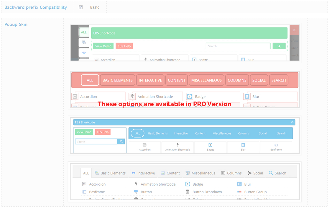This screenshot has height=209, width=329.
Task: Click the blue search magnifier icon
Action: click(121, 142)
